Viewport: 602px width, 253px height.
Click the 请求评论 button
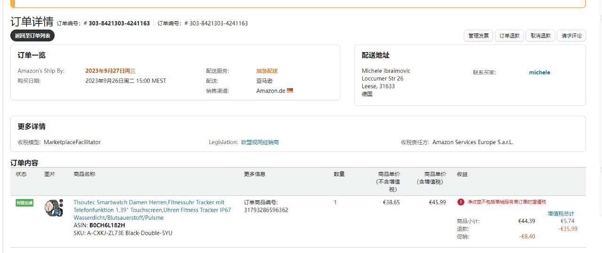[x=571, y=36]
